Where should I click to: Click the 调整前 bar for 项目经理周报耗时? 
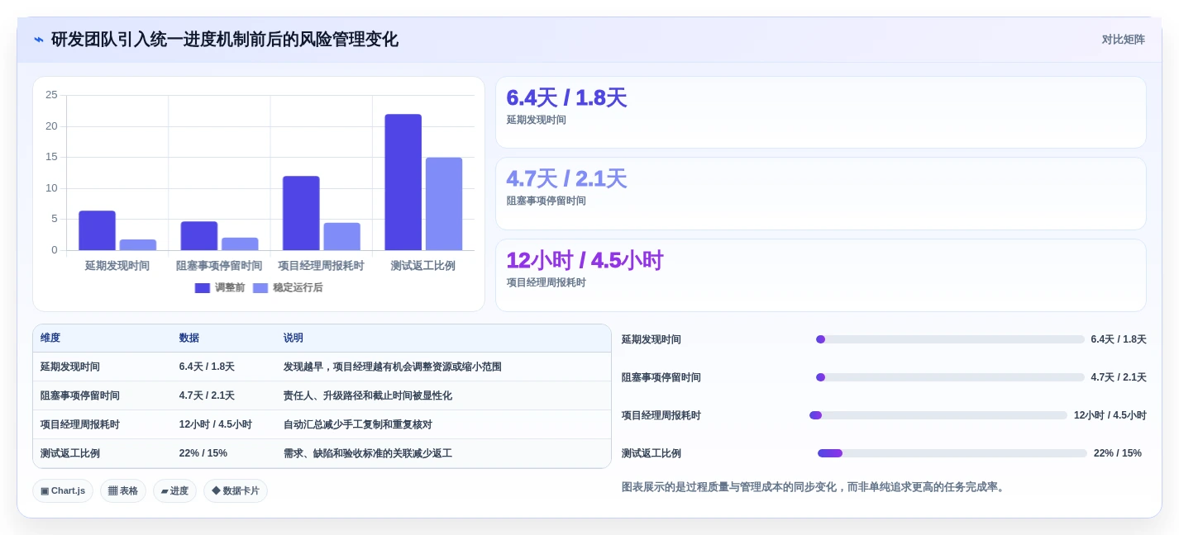click(x=301, y=213)
